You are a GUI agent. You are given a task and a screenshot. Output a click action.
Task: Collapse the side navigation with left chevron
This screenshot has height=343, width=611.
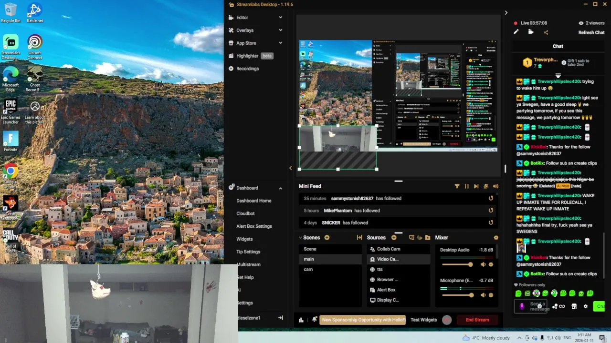coord(290,168)
